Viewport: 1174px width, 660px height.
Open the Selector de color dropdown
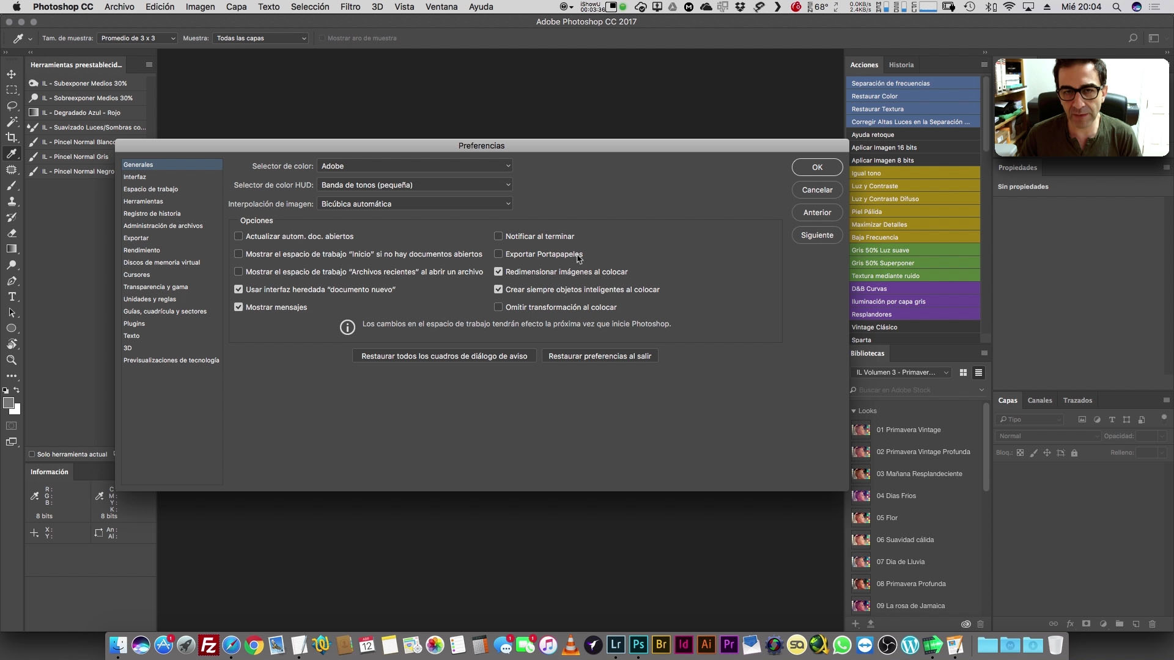[415, 166]
